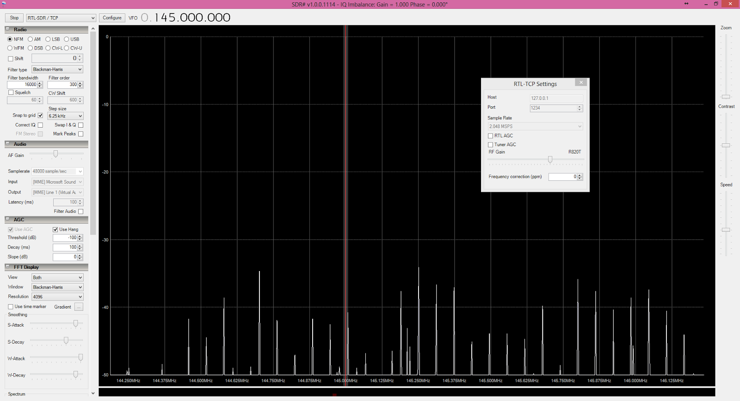
Task: Adjust the Speed slider handle
Action: tap(726, 230)
